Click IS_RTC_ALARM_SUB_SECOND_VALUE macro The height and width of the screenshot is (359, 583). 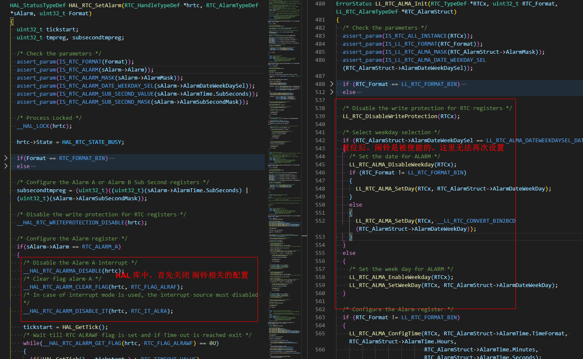(107, 94)
